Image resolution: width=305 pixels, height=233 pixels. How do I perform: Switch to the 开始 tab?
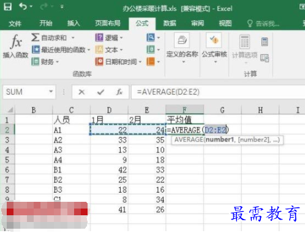(x=45, y=23)
